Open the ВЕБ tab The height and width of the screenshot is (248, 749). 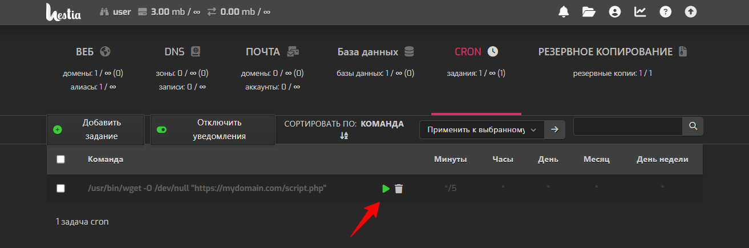click(93, 52)
